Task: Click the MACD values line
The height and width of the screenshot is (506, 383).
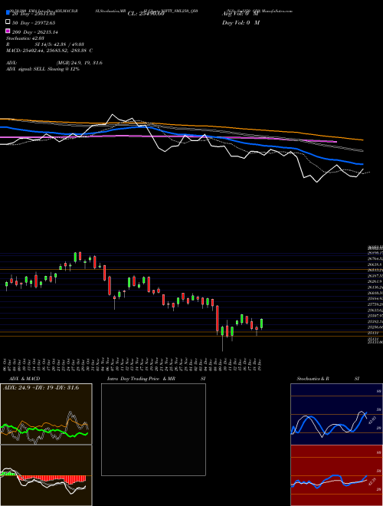Action: [50, 51]
